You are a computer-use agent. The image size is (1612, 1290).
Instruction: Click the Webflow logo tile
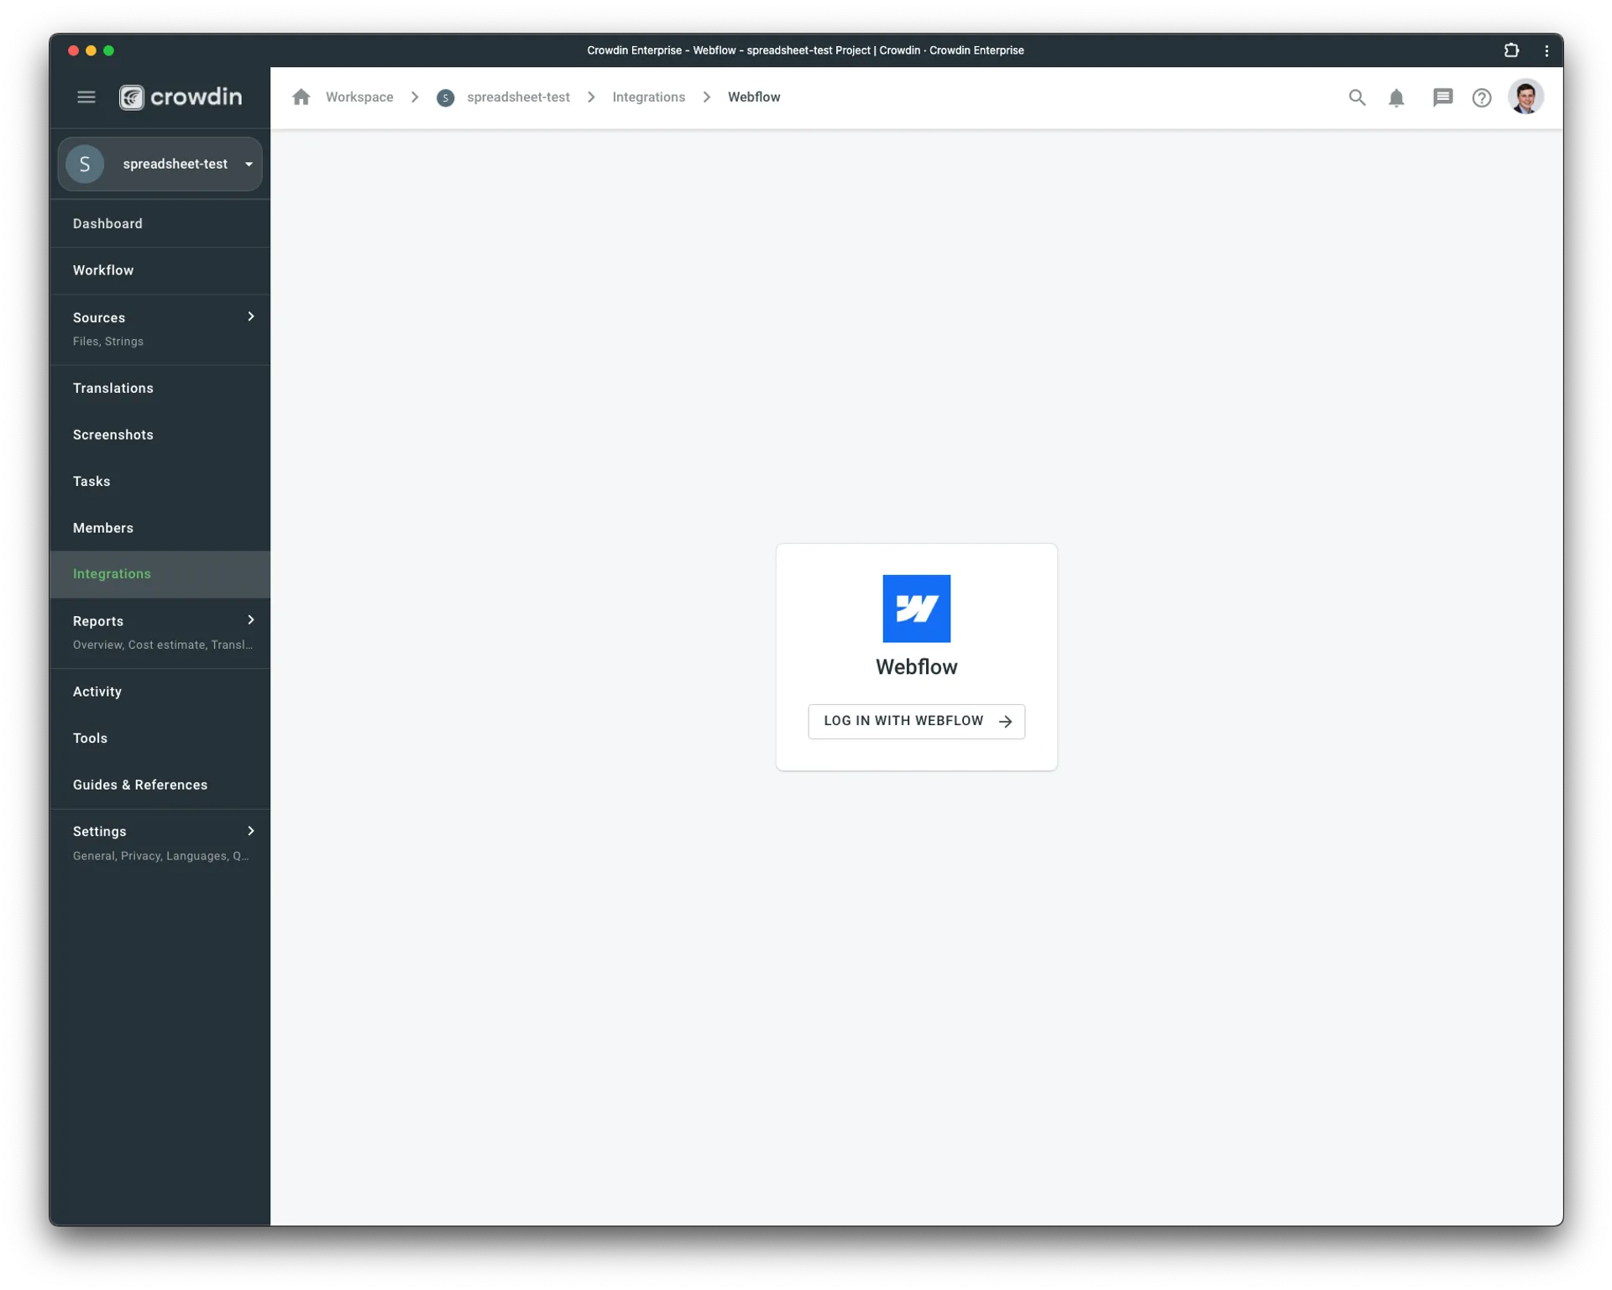[x=916, y=608]
